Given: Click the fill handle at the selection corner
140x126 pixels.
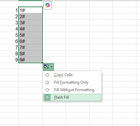Looking at the screenshot, I should tap(42, 63).
